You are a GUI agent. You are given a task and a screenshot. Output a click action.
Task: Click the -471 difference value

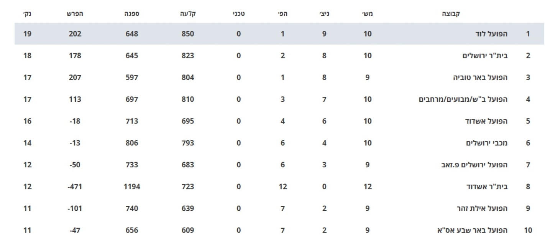coord(76,187)
